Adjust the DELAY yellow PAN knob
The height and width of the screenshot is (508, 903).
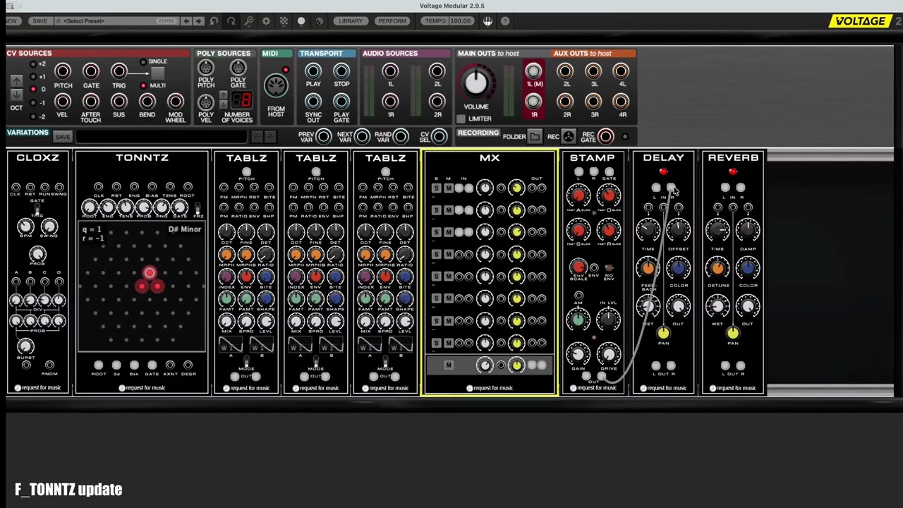click(x=663, y=332)
